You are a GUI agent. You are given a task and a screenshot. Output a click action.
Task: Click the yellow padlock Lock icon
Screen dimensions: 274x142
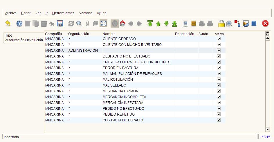point(221,24)
